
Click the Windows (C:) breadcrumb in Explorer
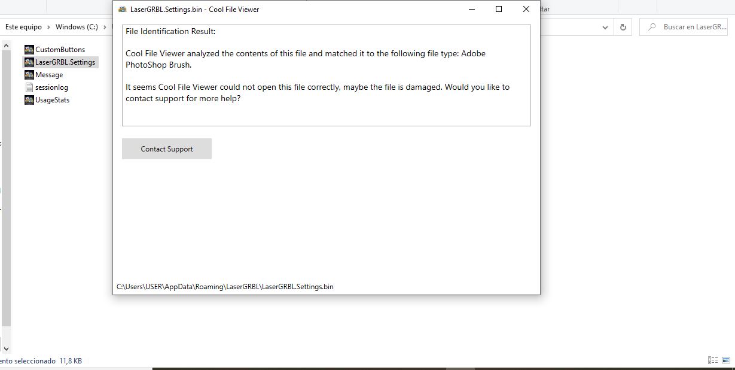77,27
